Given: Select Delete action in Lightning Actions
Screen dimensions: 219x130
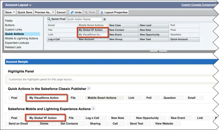Looking at the screenshot, I should pyautogui.click(x=47, y=124).
